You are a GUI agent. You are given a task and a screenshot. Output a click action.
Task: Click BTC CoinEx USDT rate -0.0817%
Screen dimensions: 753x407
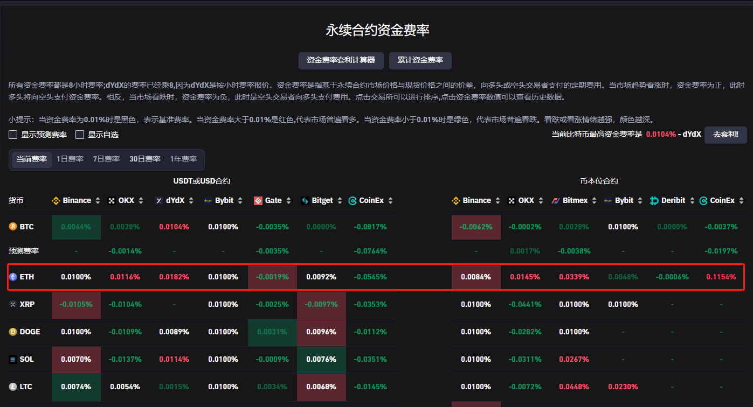pyautogui.click(x=370, y=227)
